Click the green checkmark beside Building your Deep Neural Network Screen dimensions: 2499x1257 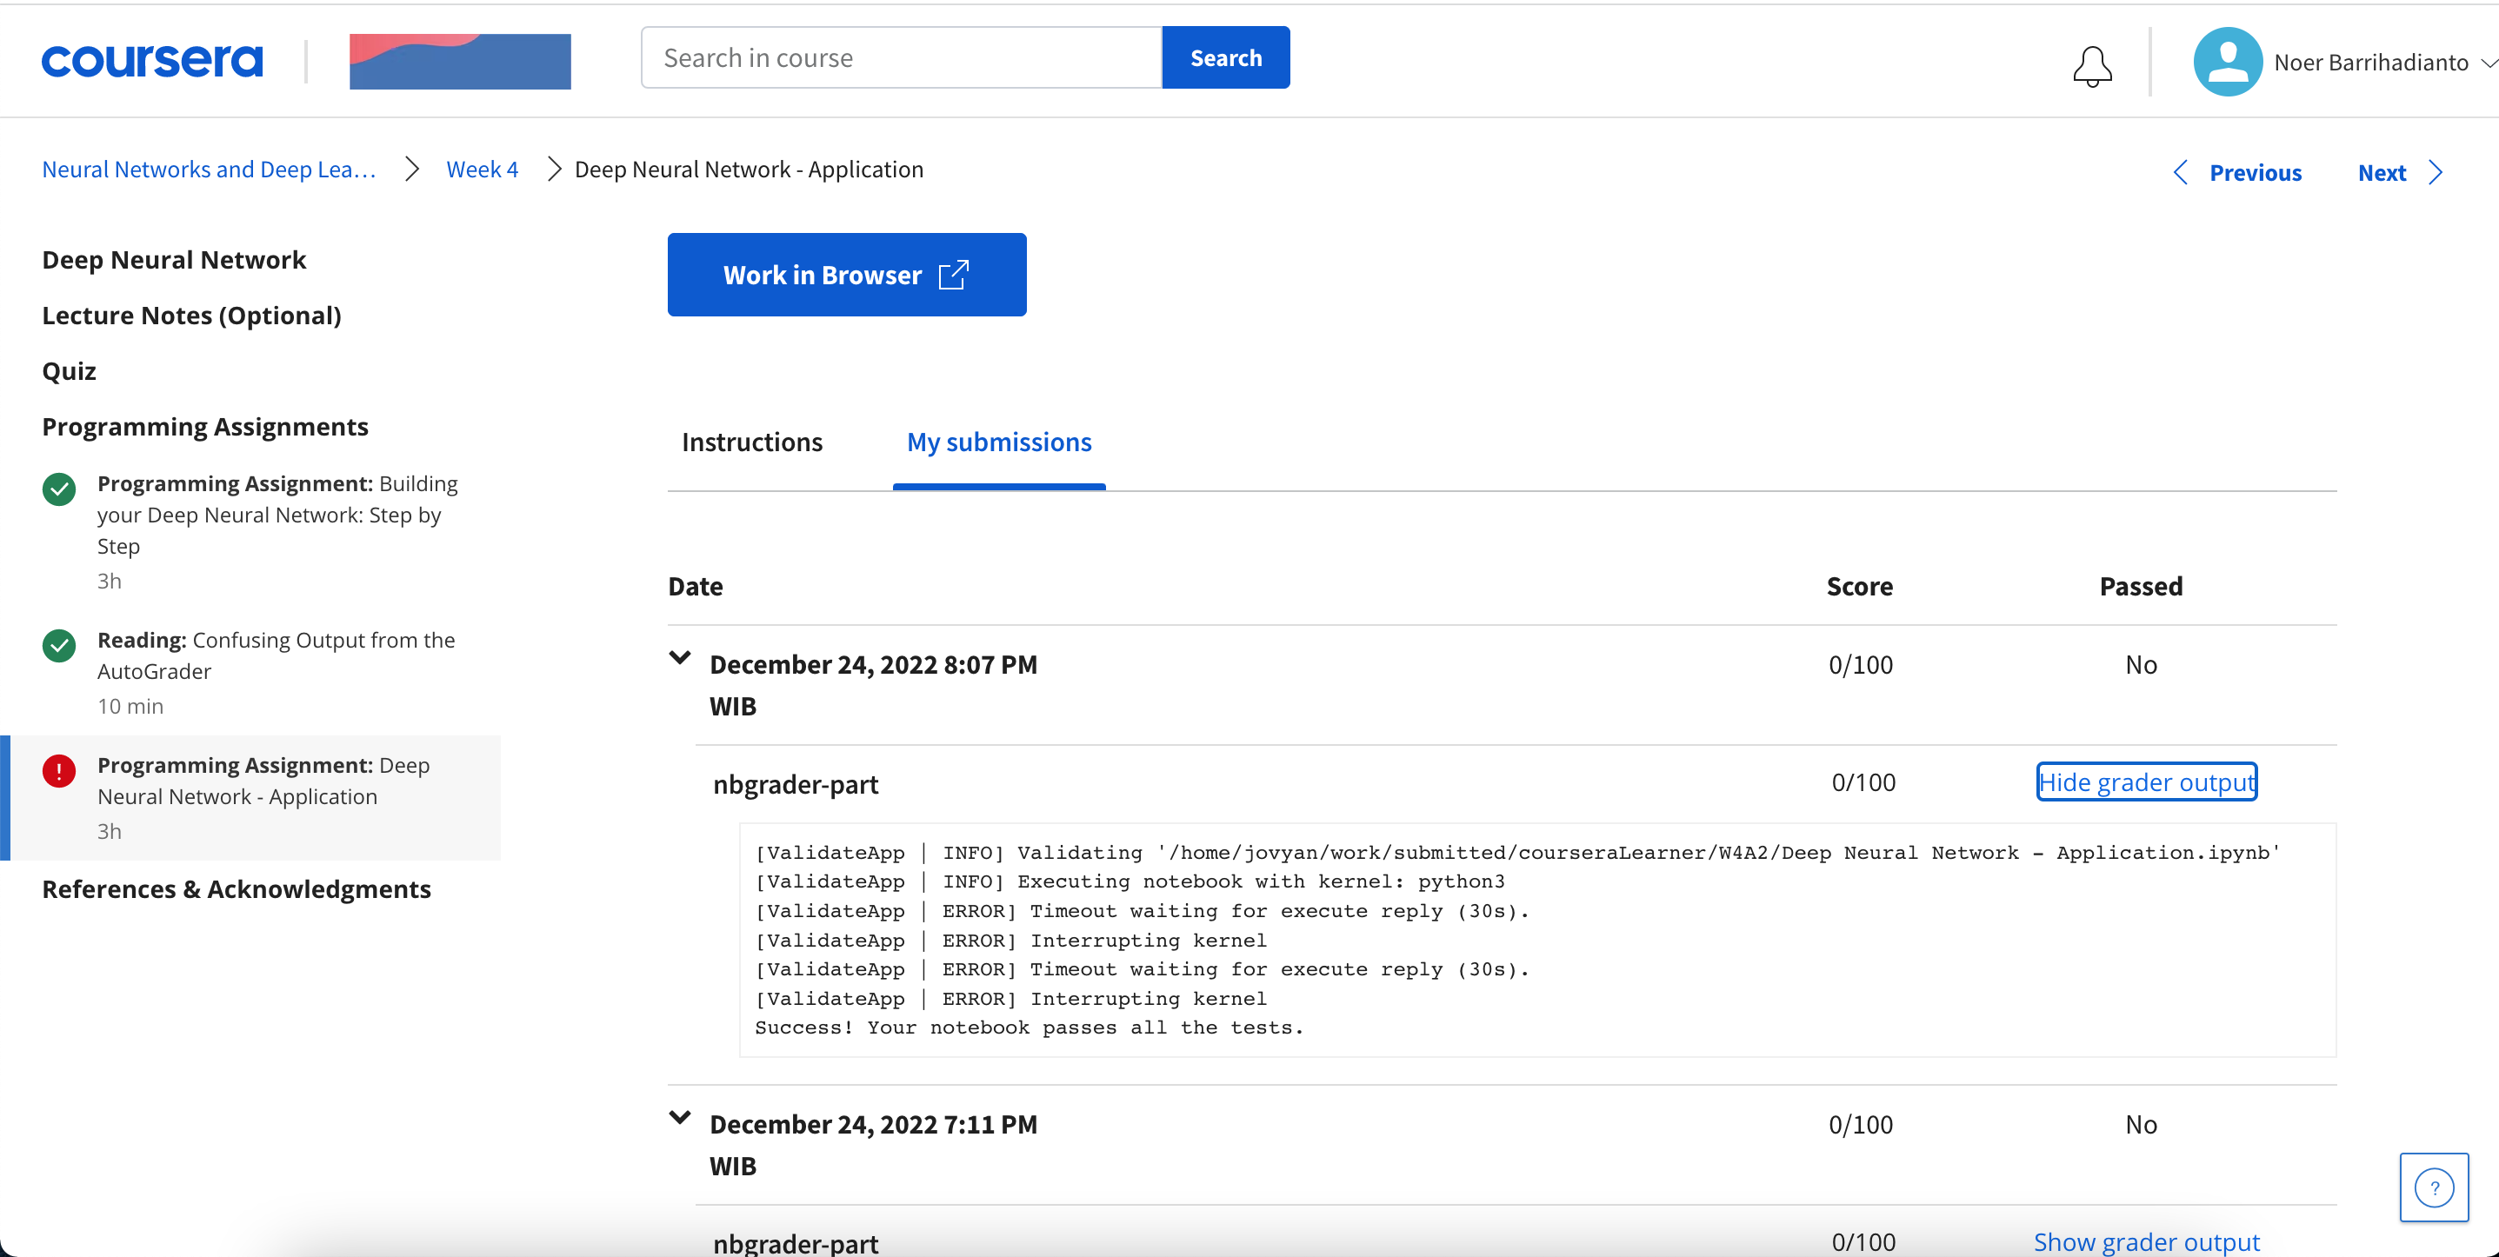59,489
